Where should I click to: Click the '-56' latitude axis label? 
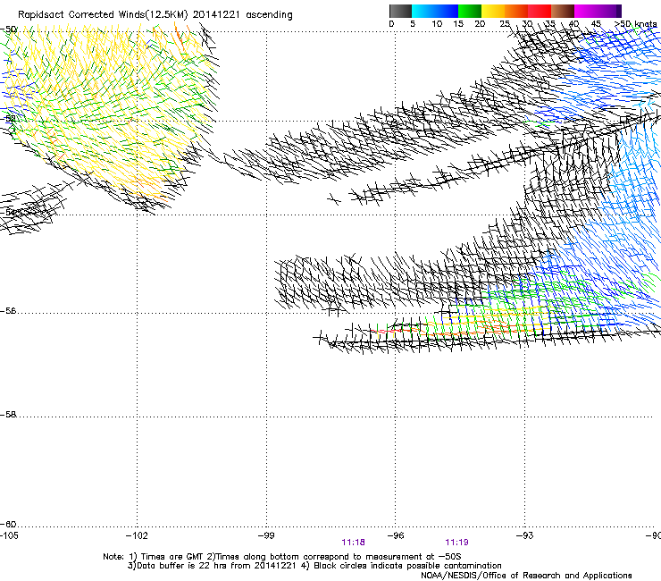click(8, 311)
